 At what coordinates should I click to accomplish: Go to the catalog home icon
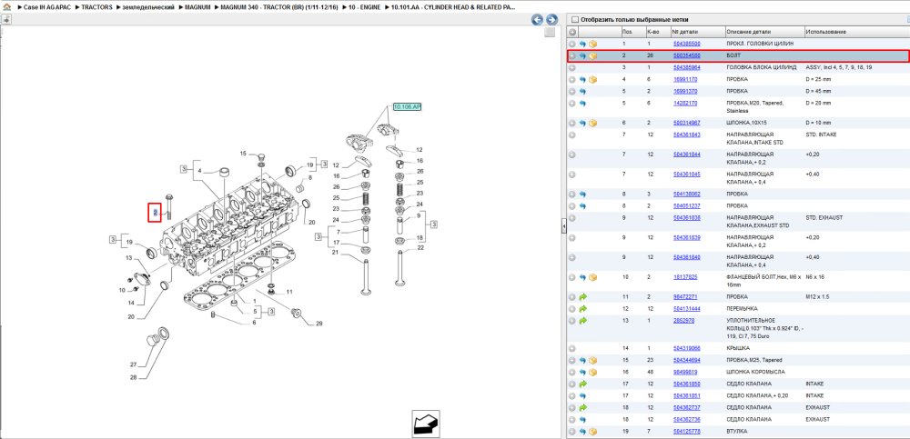click(x=7, y=7)
